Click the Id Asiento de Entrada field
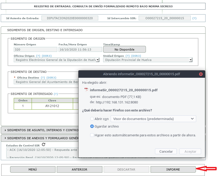This screenshot has width=219, height=176. [x=70, y=18]
